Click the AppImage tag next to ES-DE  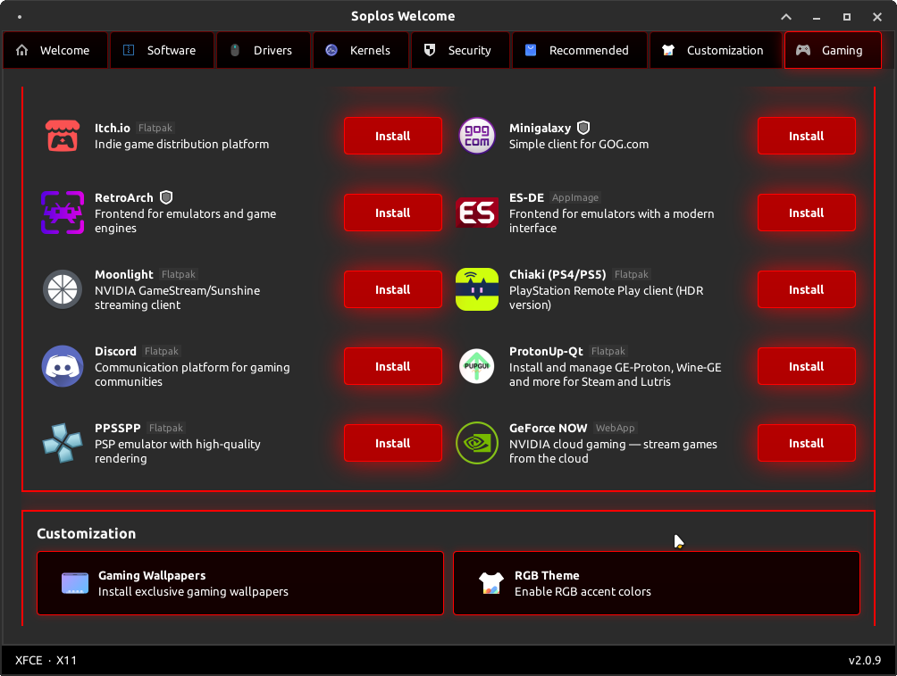[575, 197]
